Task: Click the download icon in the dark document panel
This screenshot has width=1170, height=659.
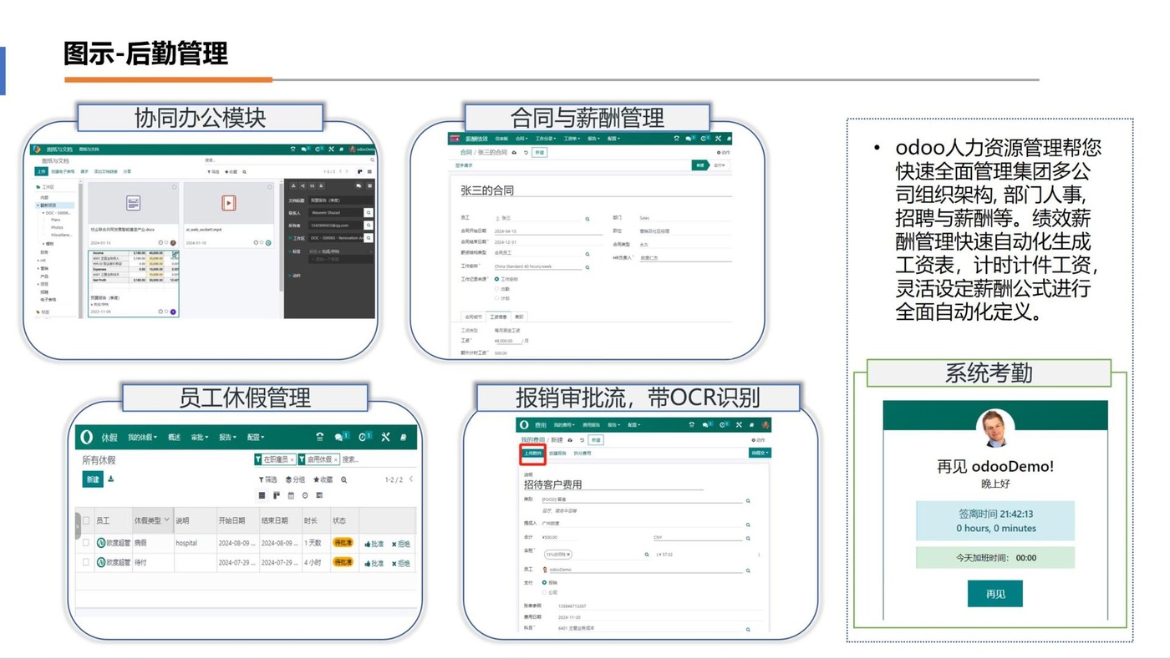Action: click(293, 186)
